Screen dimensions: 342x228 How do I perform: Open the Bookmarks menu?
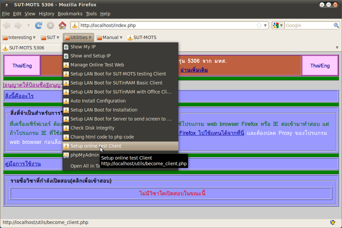[70, 14]
